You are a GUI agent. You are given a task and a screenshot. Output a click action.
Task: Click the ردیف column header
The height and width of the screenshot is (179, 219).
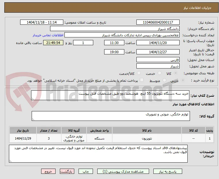tap(210, 130)
